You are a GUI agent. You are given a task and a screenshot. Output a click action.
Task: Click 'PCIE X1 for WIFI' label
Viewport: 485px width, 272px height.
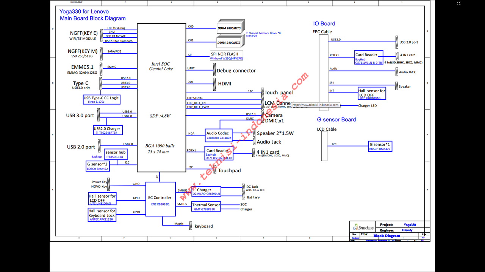coord(116,36)
